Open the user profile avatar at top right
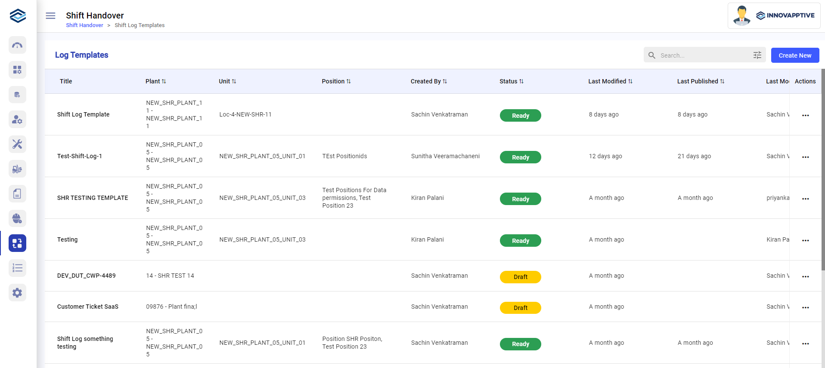This screenshot has height=368, width=825. (741, 16)
